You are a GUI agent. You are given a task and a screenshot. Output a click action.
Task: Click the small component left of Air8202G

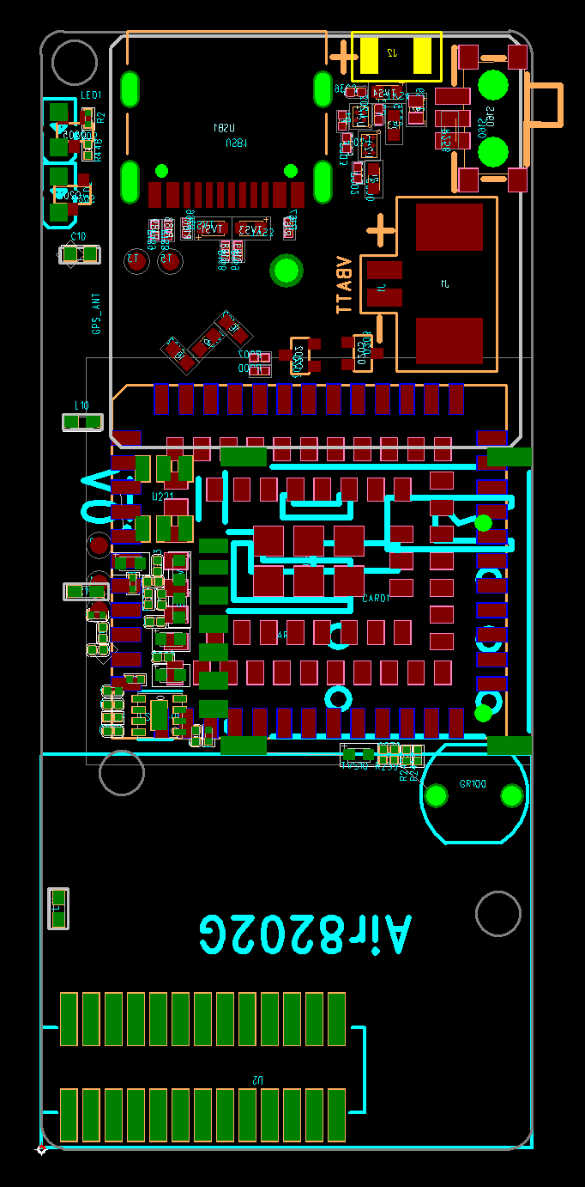pyautogui.click(x=58, y=908)
